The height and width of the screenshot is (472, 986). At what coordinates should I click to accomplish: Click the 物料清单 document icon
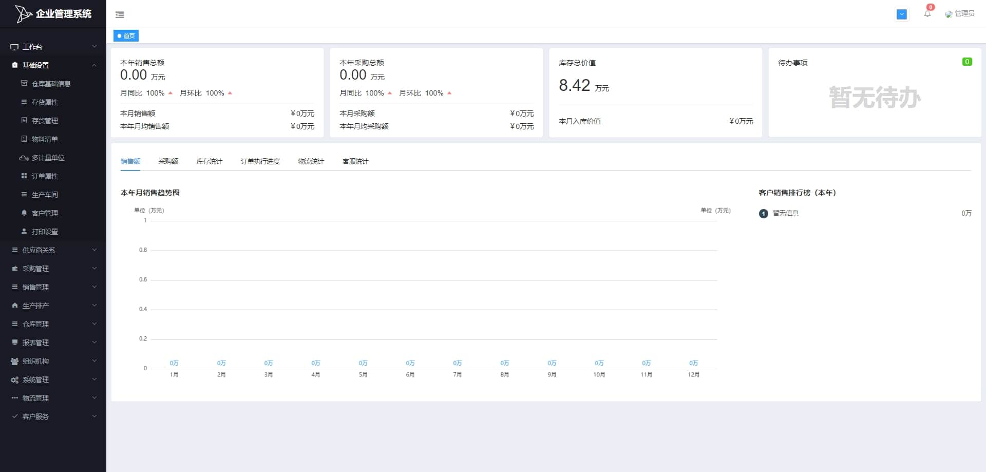pyautogui.click(x=24, y=139)
